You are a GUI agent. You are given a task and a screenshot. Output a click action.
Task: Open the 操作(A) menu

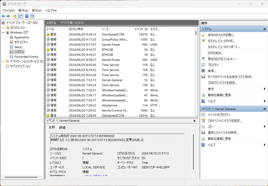tap(23, 10)
